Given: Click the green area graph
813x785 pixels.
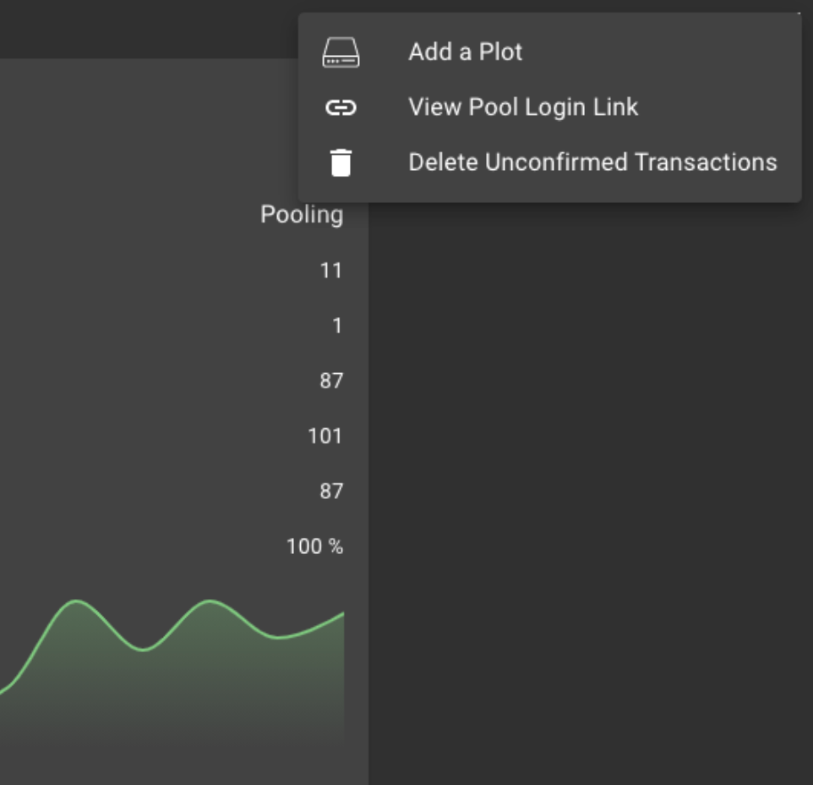Looking at the screenshot, I should tap(169, 668).
